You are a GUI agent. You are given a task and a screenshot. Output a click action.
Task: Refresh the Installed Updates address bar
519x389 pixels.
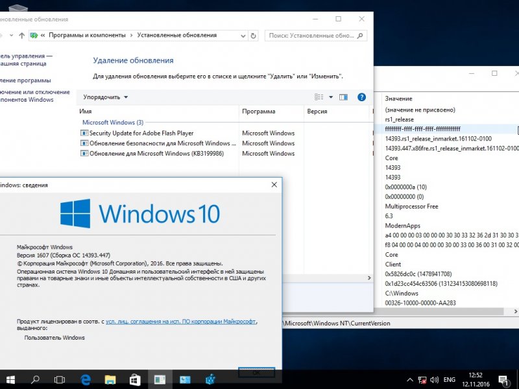pyautogui.click(x=253, y=36)
